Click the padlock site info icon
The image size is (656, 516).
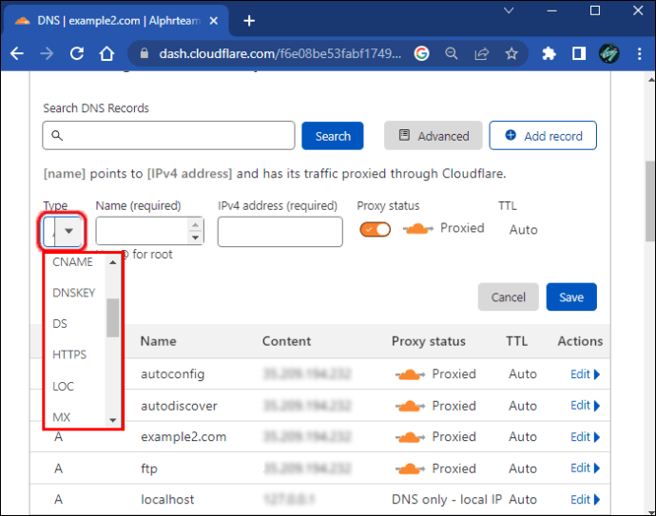(x=145, y=53)
